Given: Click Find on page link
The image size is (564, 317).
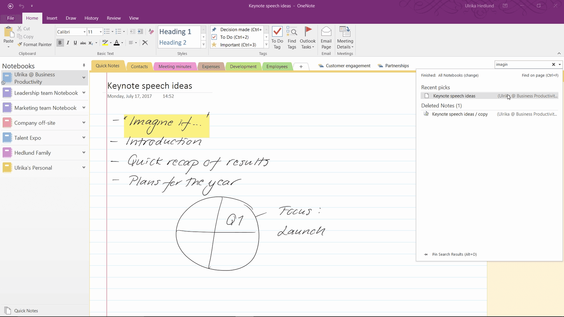Looking at the screenshot, I should [x=540, y=75].
